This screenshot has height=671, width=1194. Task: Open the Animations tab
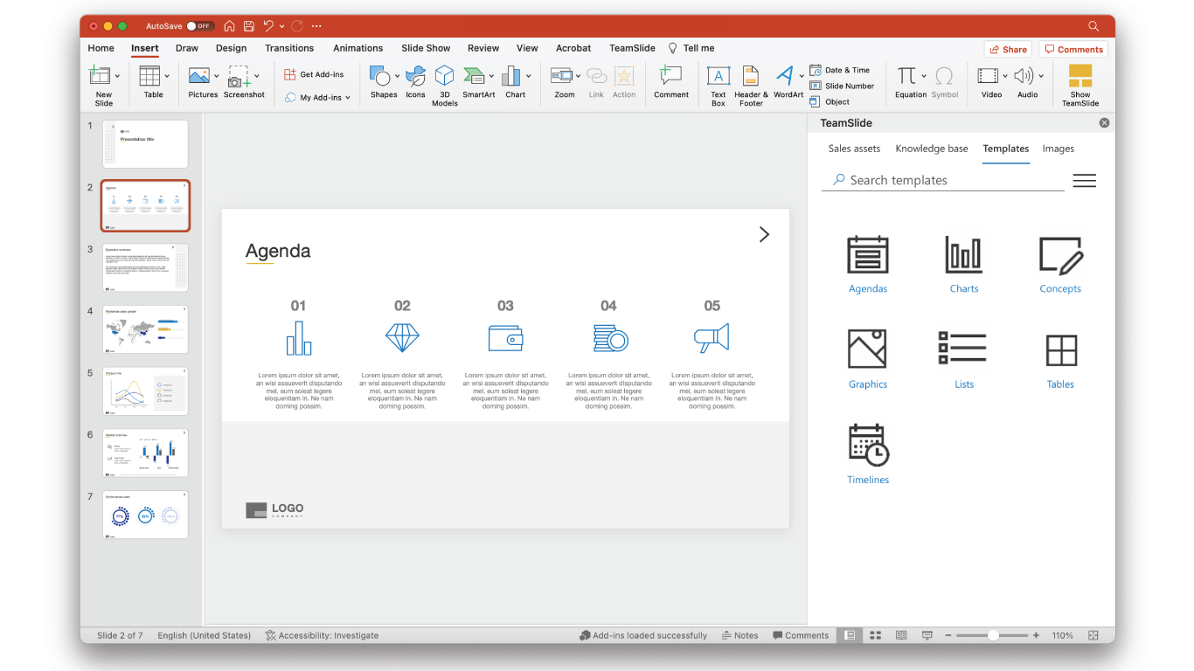pos(358,48)
